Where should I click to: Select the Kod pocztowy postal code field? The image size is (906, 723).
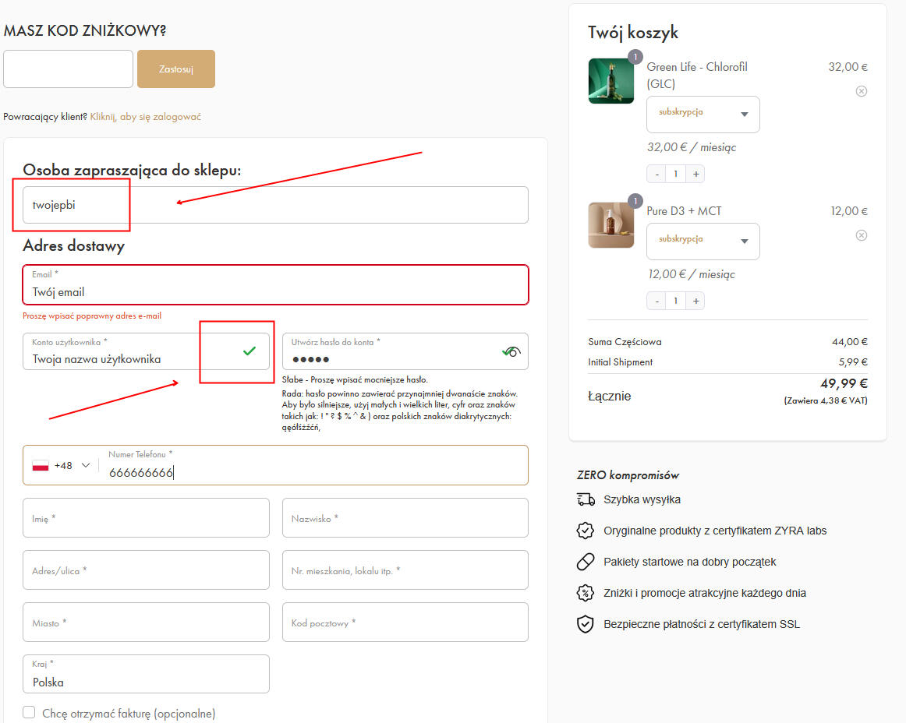[405, 622]
